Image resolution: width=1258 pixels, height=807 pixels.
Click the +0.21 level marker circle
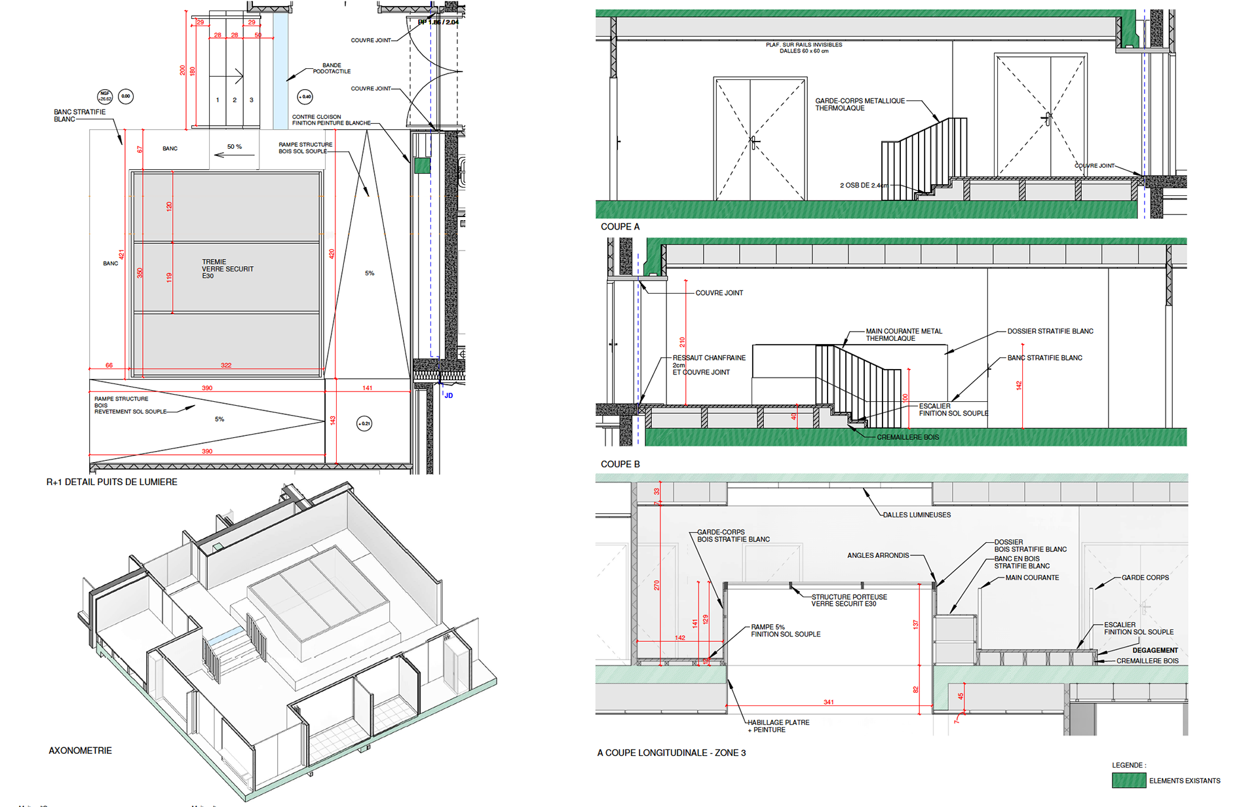pos(364,423)
